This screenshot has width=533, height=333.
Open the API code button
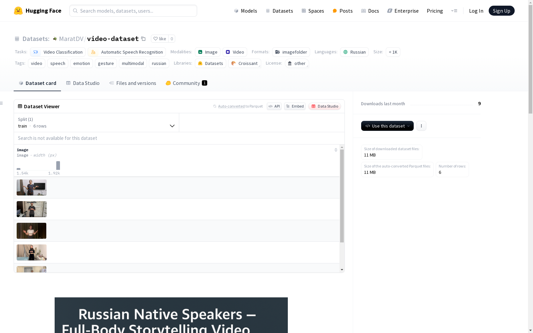274,106
